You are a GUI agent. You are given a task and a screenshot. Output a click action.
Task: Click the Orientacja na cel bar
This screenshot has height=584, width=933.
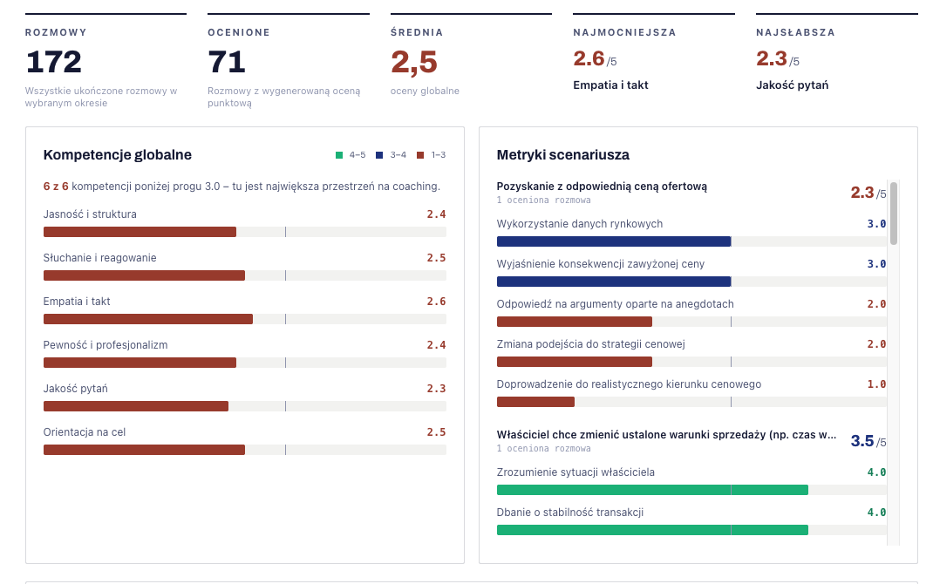[x=244, y=450]
